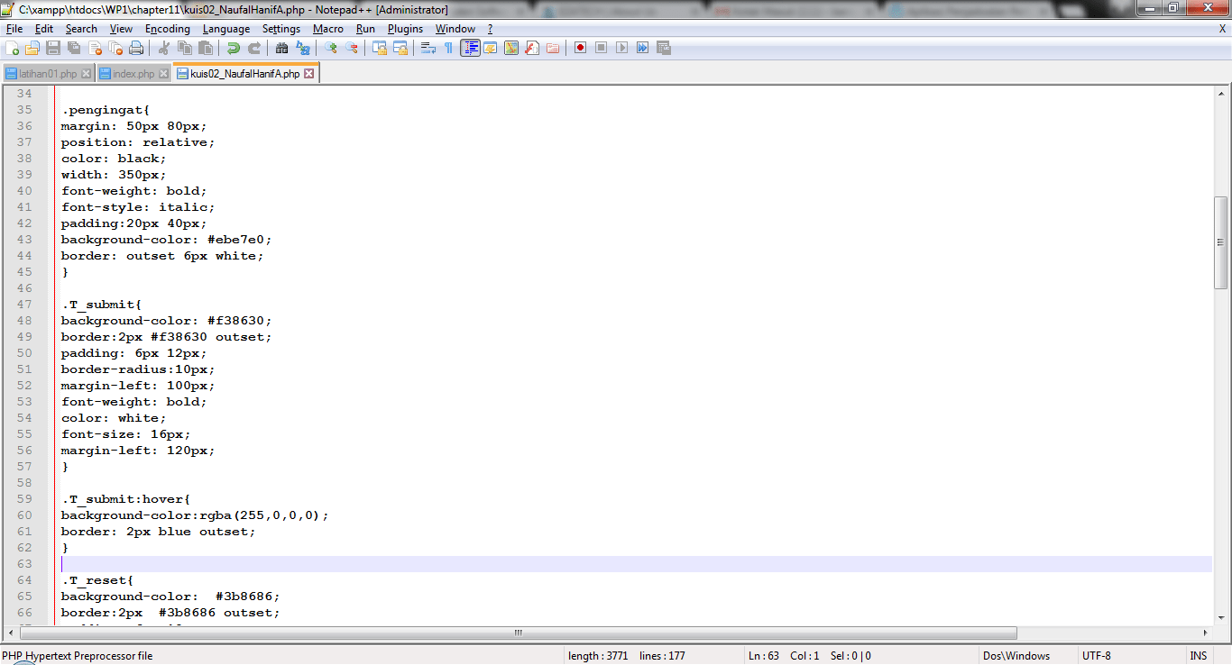Save the current file using the Save icon

(53, 48)
